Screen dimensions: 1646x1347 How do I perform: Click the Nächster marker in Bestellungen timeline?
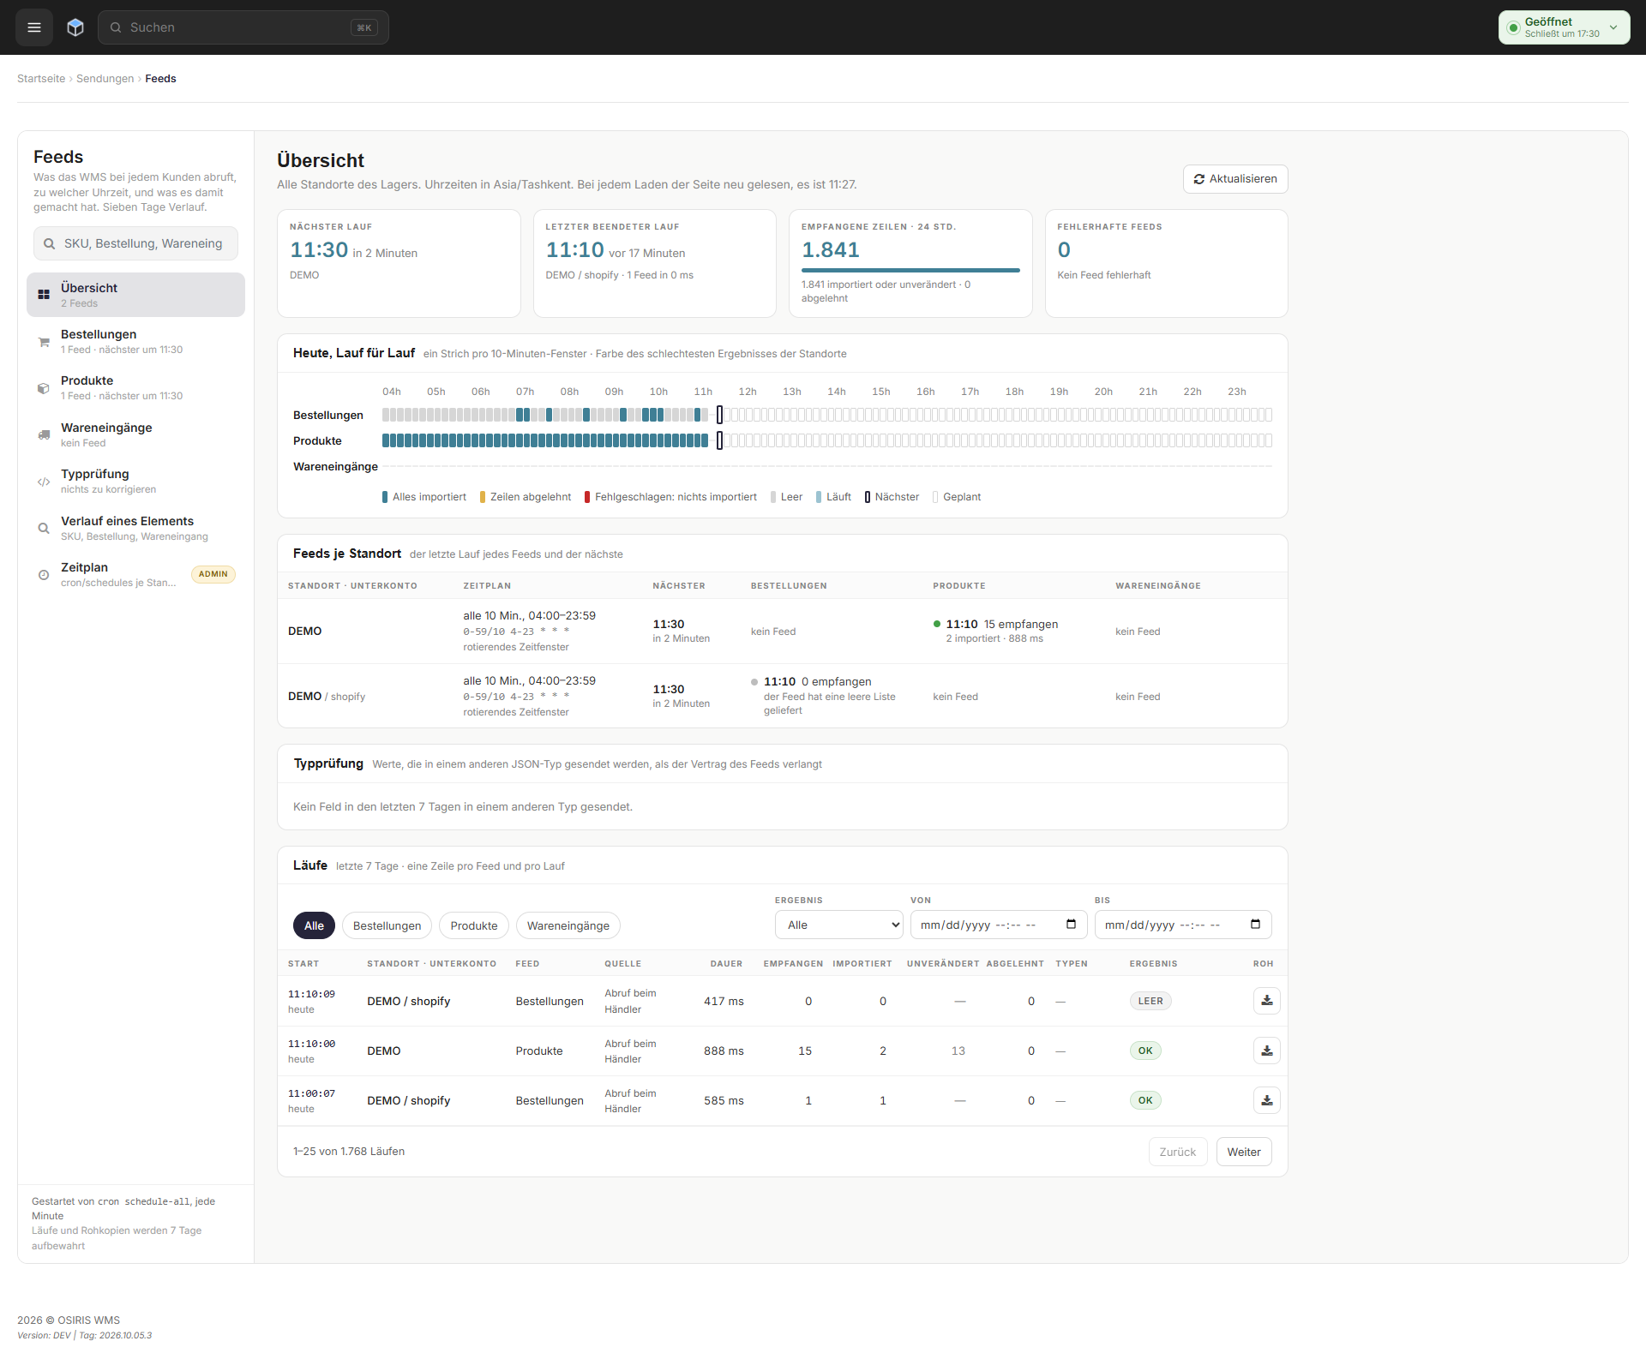719,415
